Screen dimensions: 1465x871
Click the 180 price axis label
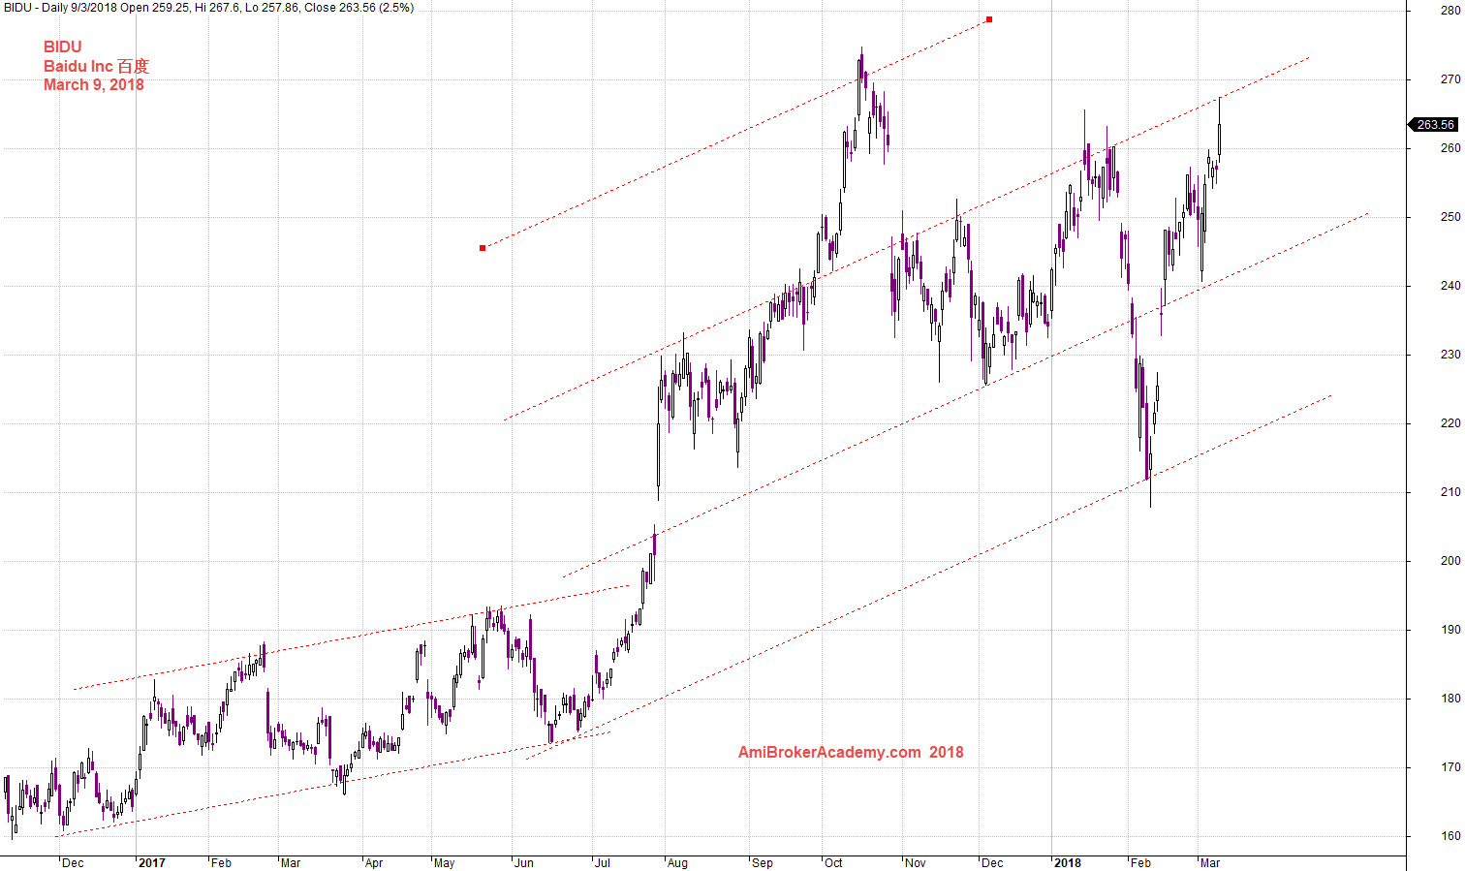(x=1450, y=699)
